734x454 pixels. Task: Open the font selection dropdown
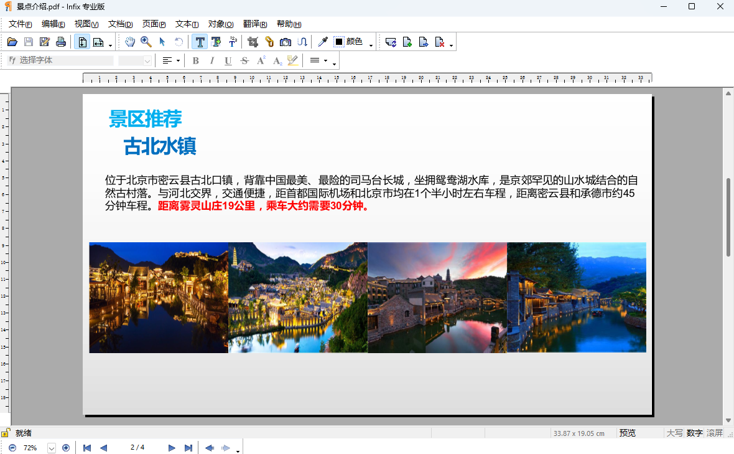pyautogui.click(x=60, y=60)
